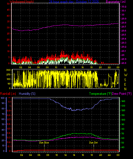
Task: Click temperature axis value 110
Action: coord(123,115)
